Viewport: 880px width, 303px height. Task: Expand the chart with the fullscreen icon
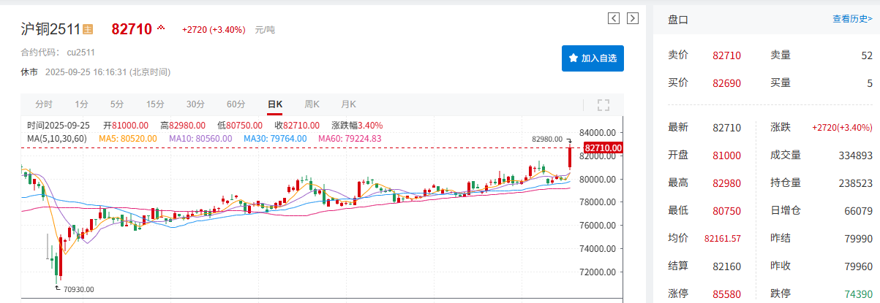click(x=603, y=104)
